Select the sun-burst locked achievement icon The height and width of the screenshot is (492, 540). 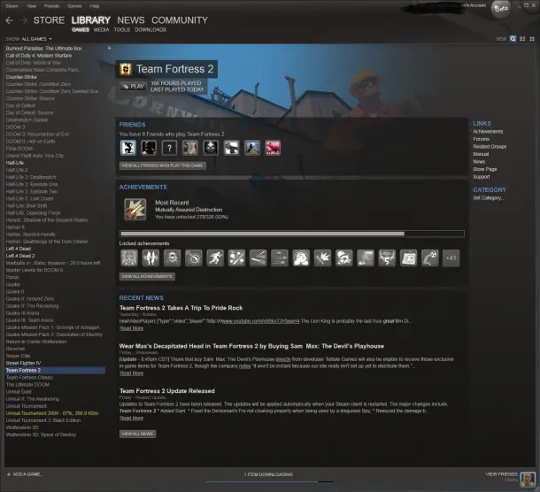point(129,258)
